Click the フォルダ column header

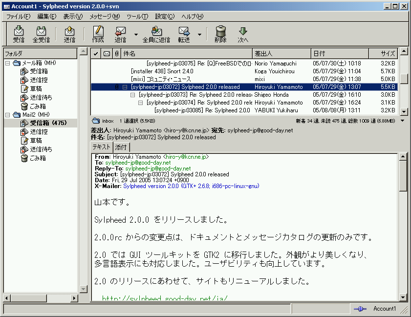point(41,54)
